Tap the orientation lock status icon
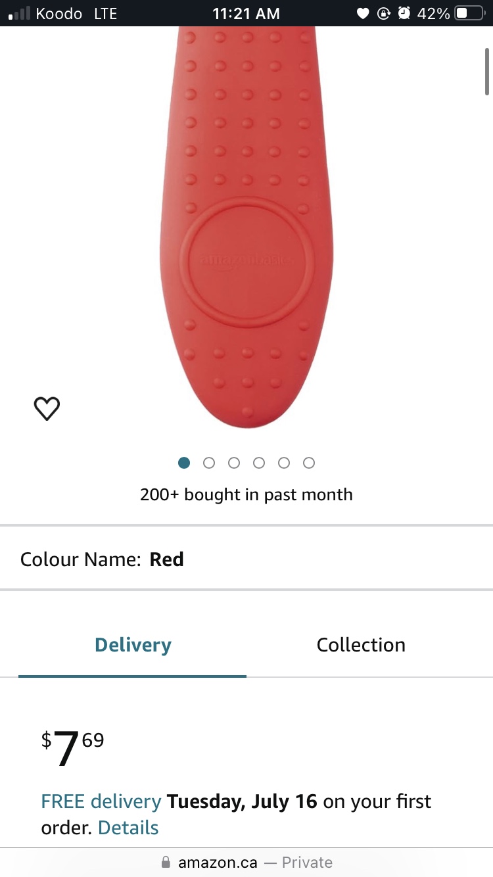 coord(384,13)
